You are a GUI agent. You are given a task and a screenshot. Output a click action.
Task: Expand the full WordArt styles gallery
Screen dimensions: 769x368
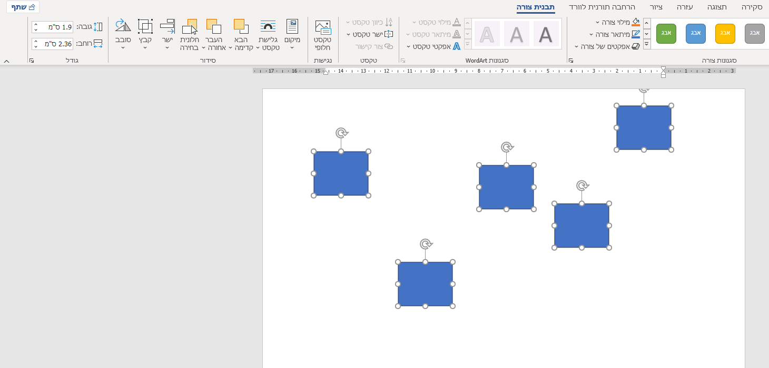pyautogui.click(x=468, y=44)
